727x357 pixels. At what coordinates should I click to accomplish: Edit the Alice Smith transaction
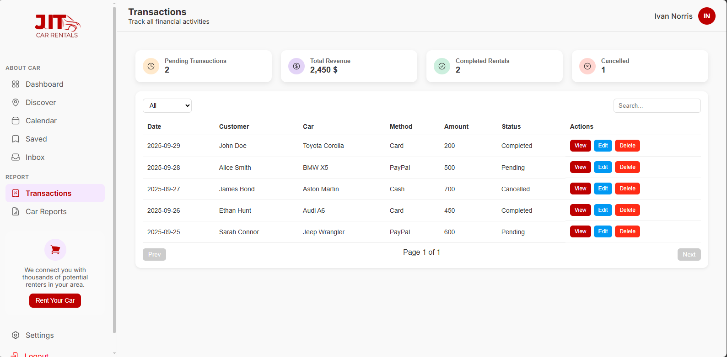[603, 167]
